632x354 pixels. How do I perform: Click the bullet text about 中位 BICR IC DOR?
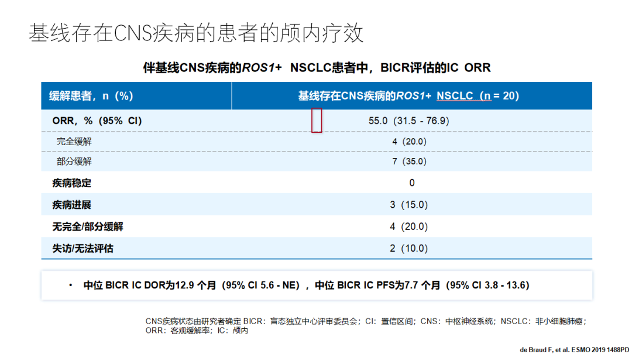click(x=306, y=286)
